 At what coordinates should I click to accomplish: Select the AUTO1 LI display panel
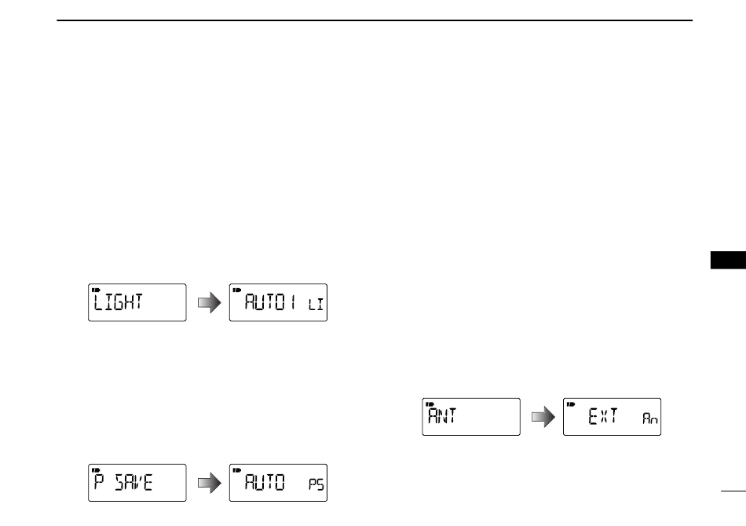pos(278,302)
